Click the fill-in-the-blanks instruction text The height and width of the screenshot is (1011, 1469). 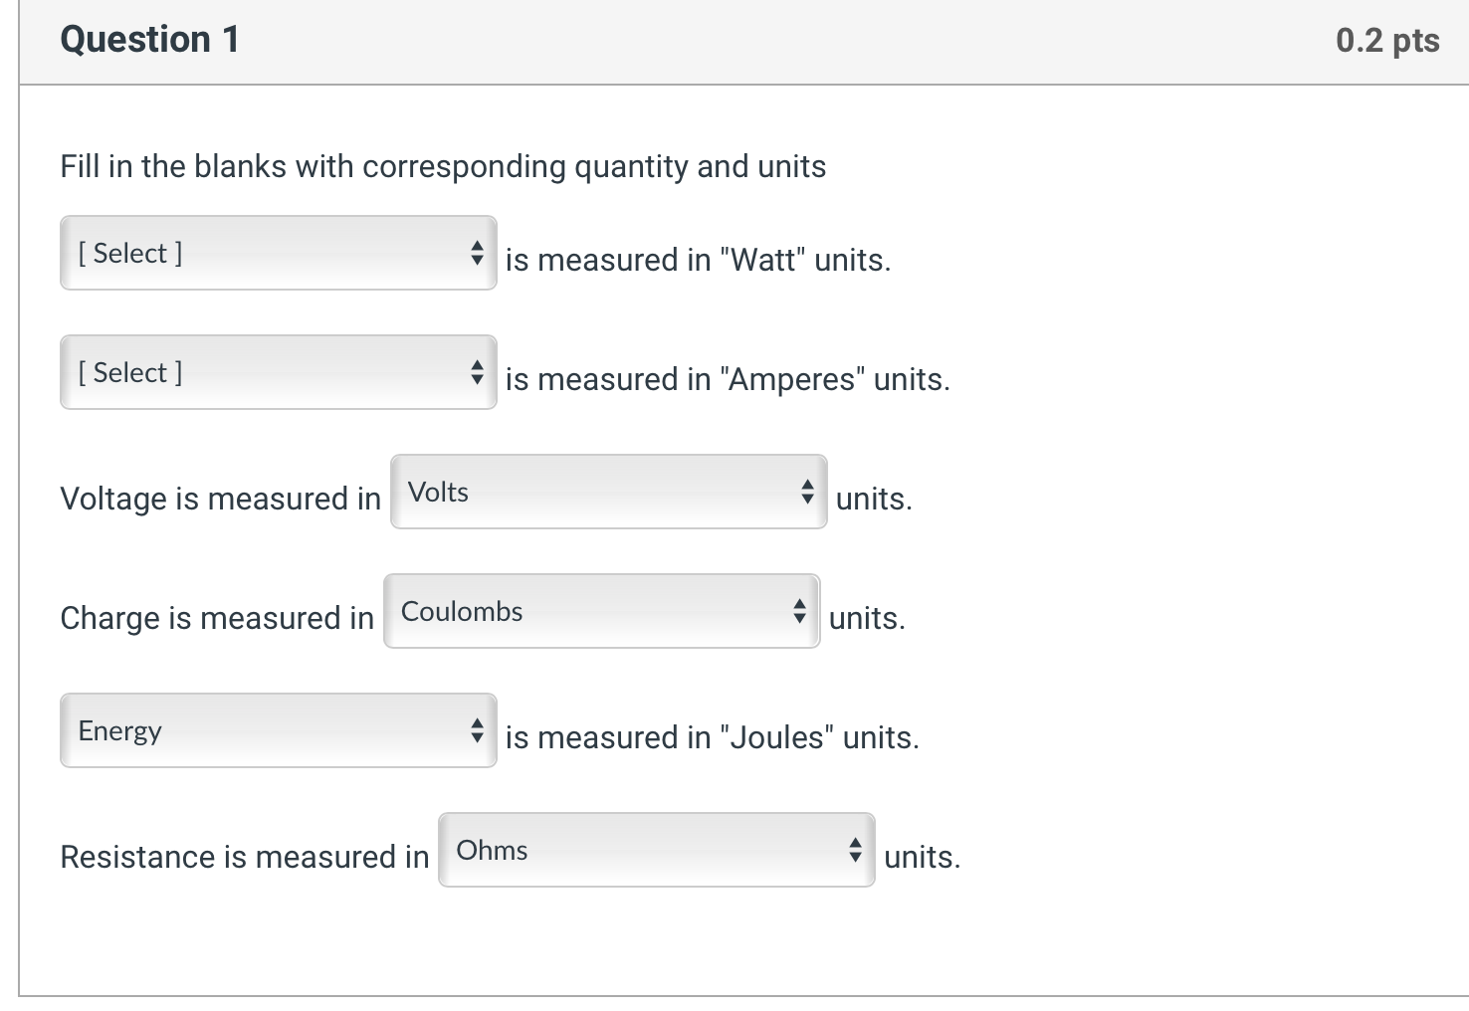[443, 166]
